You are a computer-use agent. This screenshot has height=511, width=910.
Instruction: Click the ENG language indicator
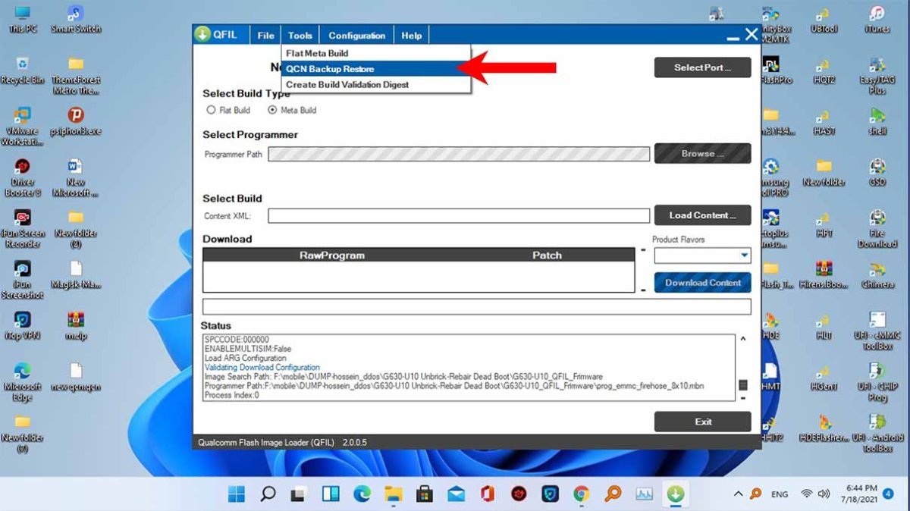[780, 494]
